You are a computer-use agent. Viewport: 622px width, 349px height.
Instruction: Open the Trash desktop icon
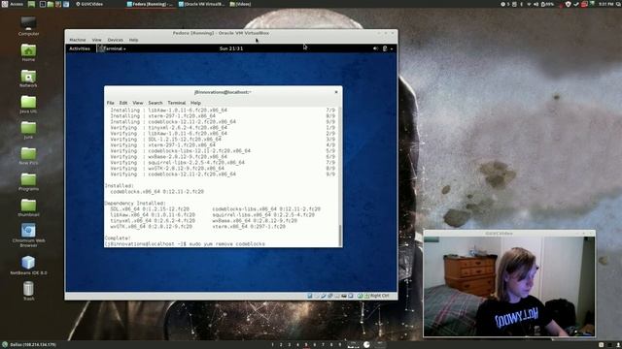point(28,291)
